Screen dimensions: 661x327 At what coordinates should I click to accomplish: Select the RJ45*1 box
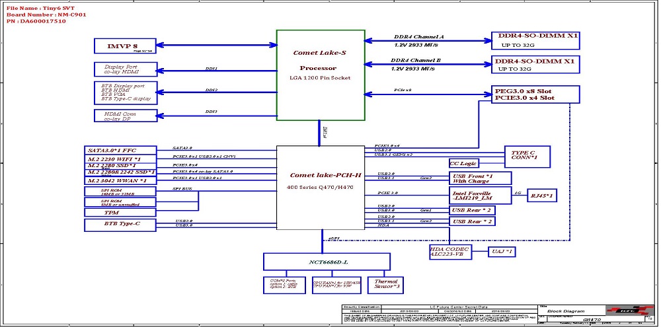coord(541,196)
